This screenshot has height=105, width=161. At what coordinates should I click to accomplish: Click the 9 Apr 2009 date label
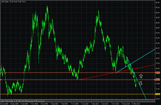pyautogui.click(x=55, y=104)
